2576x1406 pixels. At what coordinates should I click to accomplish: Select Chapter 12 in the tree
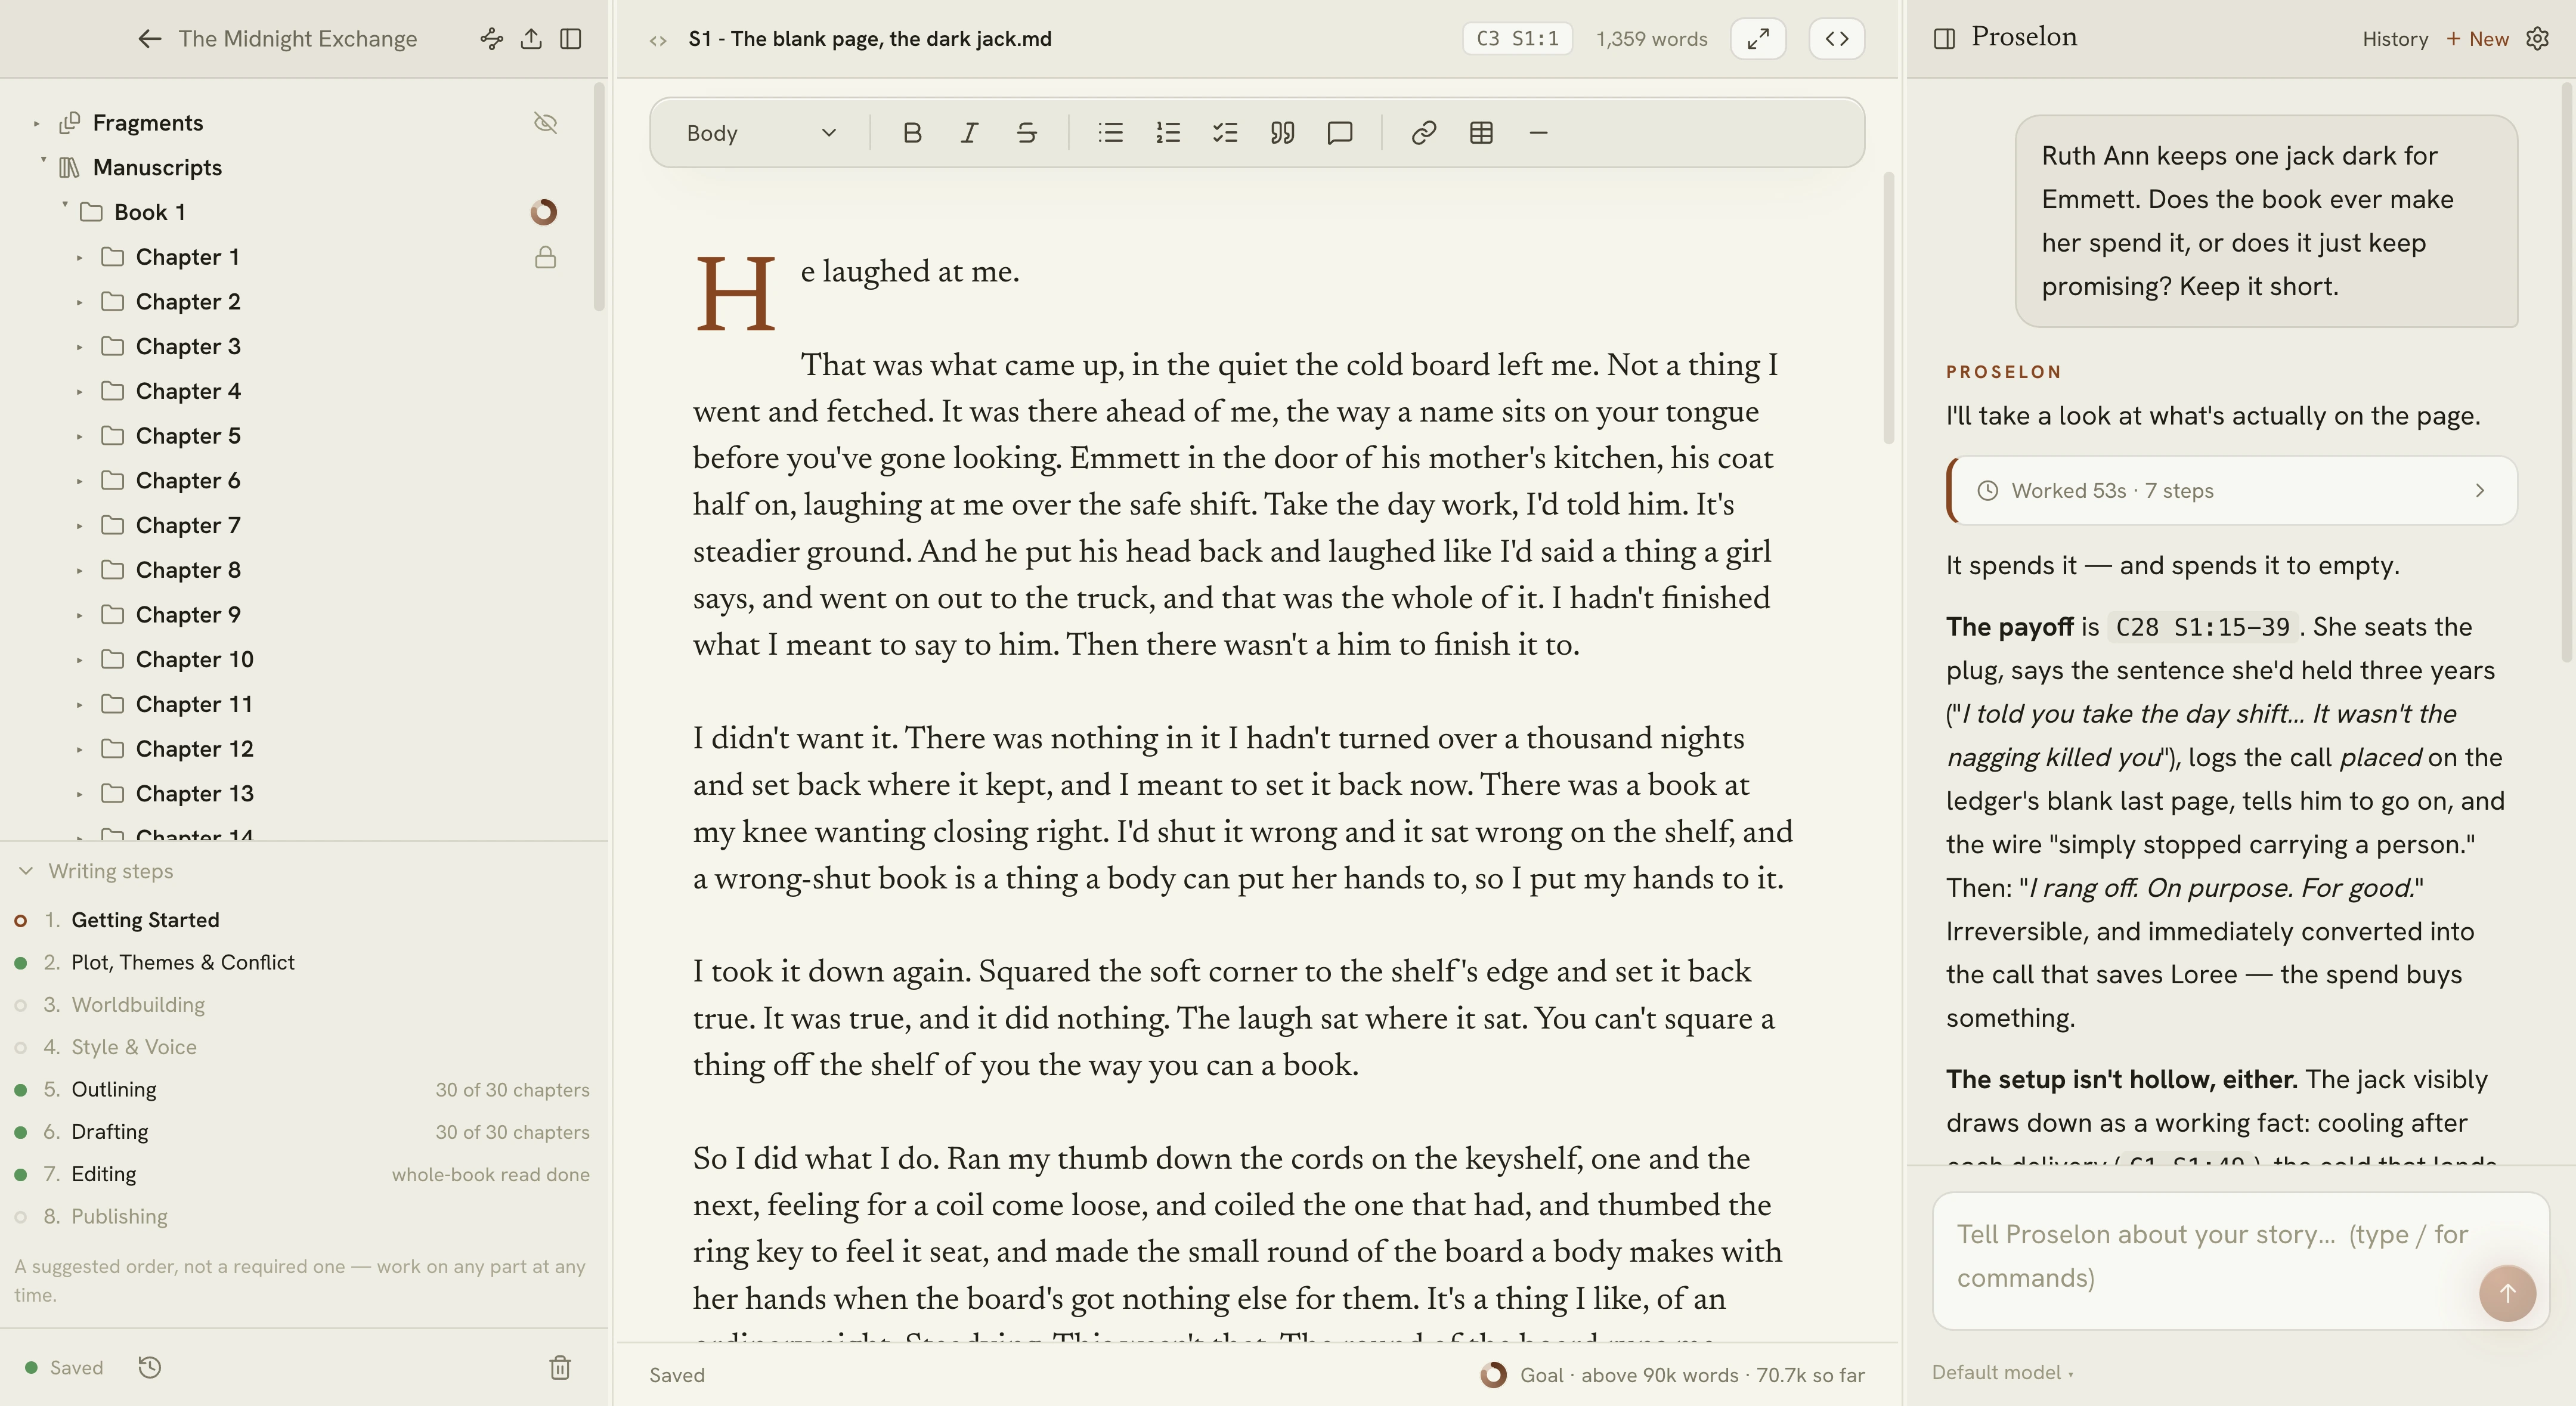tap(194, 749)
